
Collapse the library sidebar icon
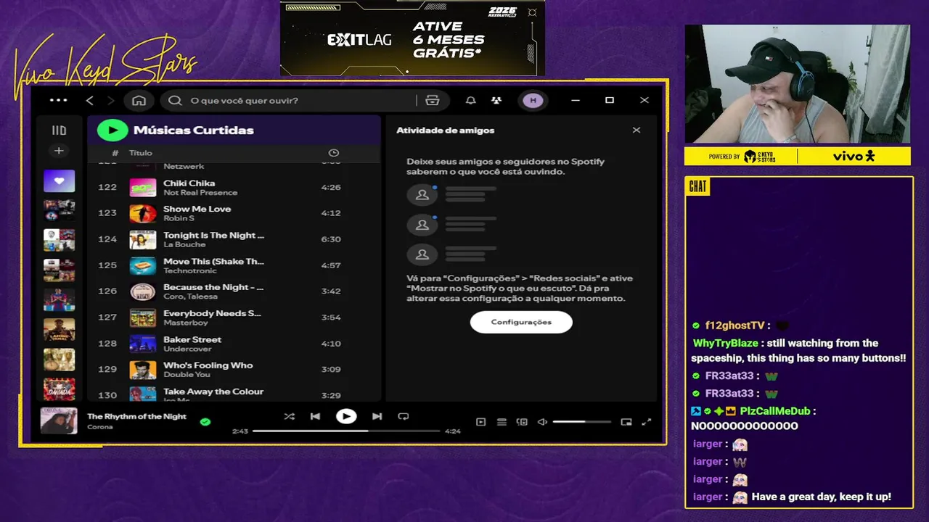(59, 130)
